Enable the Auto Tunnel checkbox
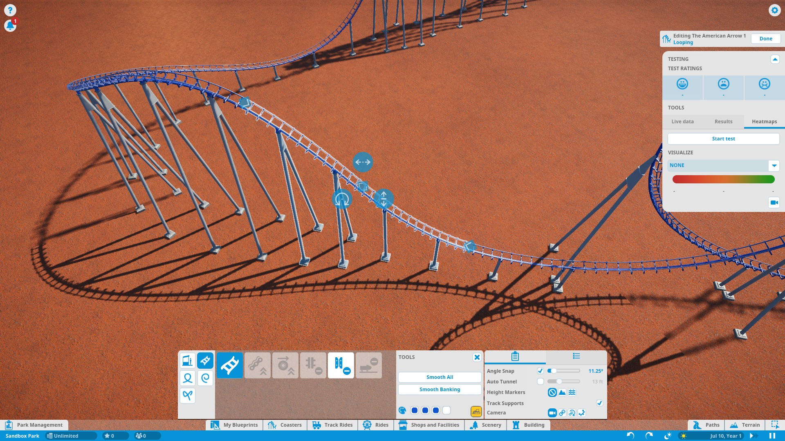The height and width of the screenshot is (441, 785). (540, 381)
